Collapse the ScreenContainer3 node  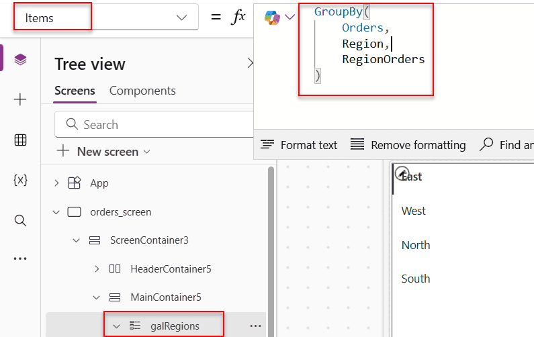77,240
